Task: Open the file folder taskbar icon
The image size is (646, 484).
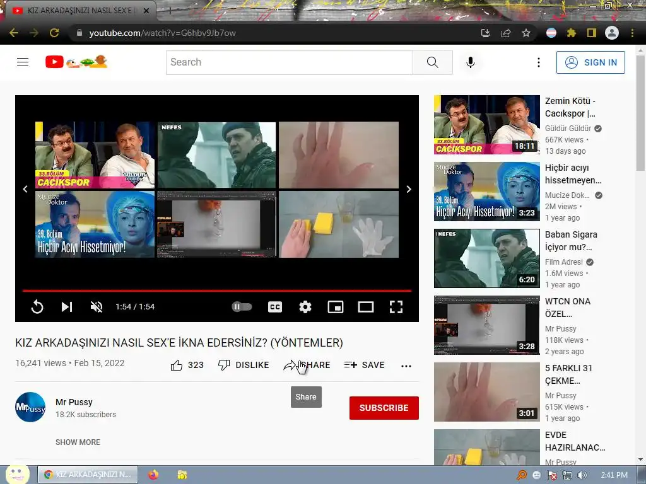Action: coord(182,475)
